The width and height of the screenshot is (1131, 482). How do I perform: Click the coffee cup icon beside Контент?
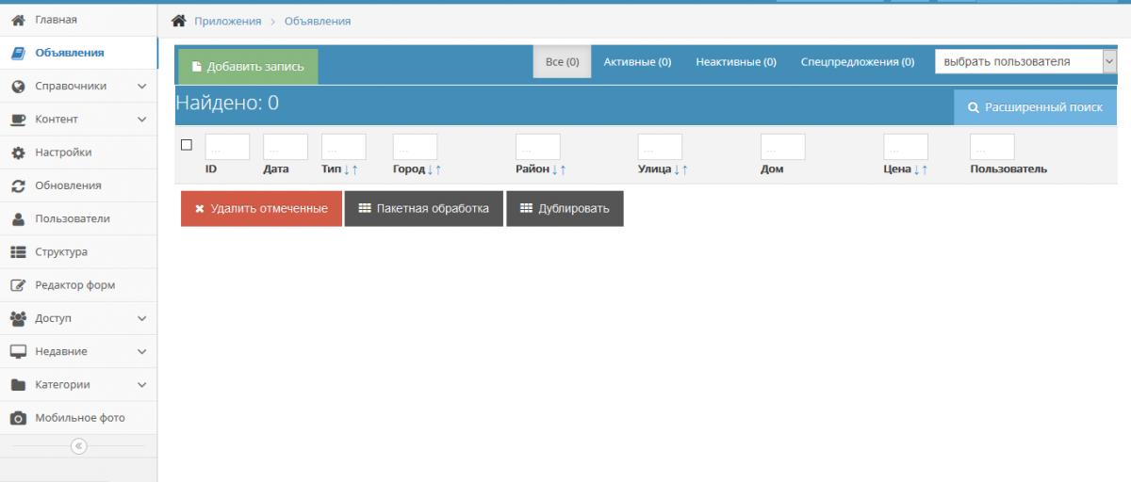pyautogui.click(x=17, y=120)
